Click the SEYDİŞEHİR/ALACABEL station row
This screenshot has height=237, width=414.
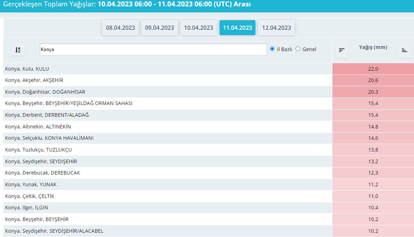pos(54,231)
